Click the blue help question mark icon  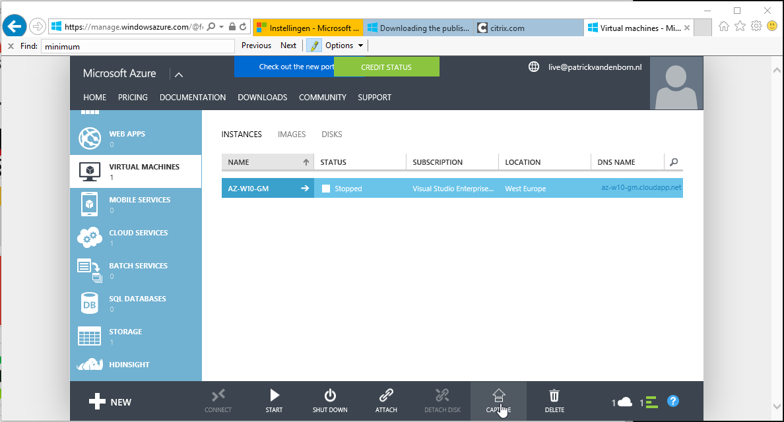(x=672, y=401)
